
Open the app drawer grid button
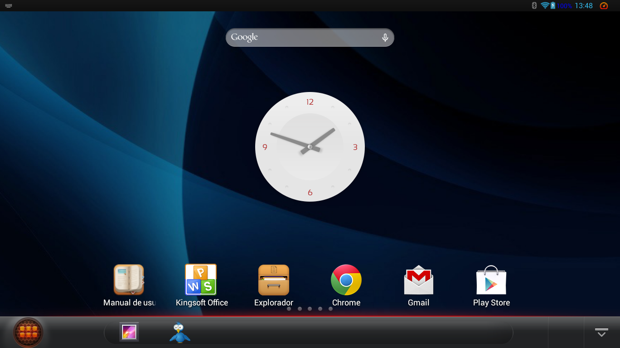[28, 332]
